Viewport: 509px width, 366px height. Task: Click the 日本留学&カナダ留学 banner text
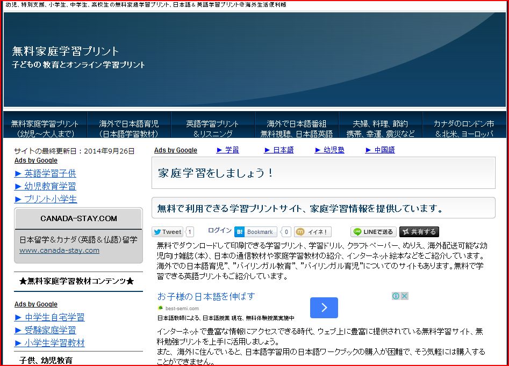pyautogui.click(x=78, y=239)
